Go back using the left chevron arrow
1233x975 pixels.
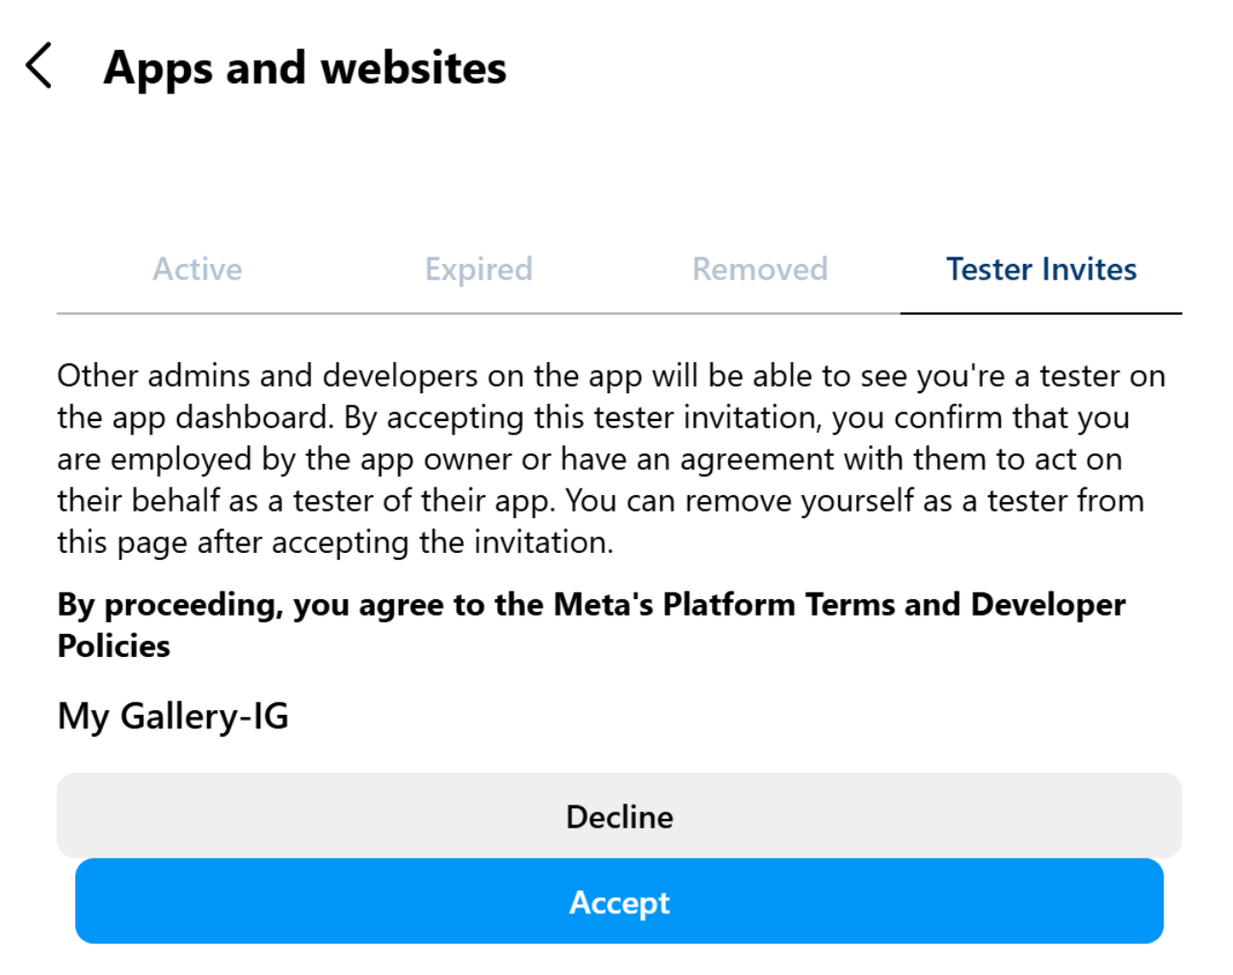39,66
